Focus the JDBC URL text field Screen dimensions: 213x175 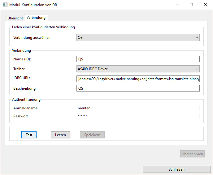point(138,79)
